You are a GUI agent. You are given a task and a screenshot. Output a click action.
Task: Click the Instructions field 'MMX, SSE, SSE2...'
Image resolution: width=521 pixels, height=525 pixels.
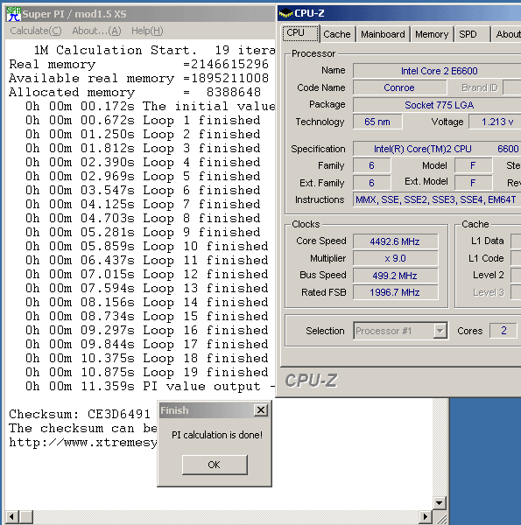tap(437, 199)
